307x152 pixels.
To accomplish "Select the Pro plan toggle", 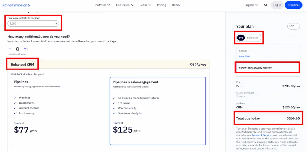I will [241, 38].
